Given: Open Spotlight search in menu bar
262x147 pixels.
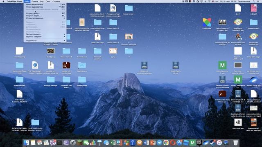Looking at the screenshot, I should 254,1.
